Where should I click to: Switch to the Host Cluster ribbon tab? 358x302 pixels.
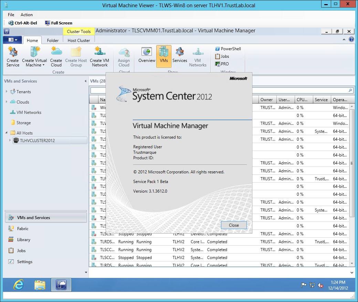78,40
